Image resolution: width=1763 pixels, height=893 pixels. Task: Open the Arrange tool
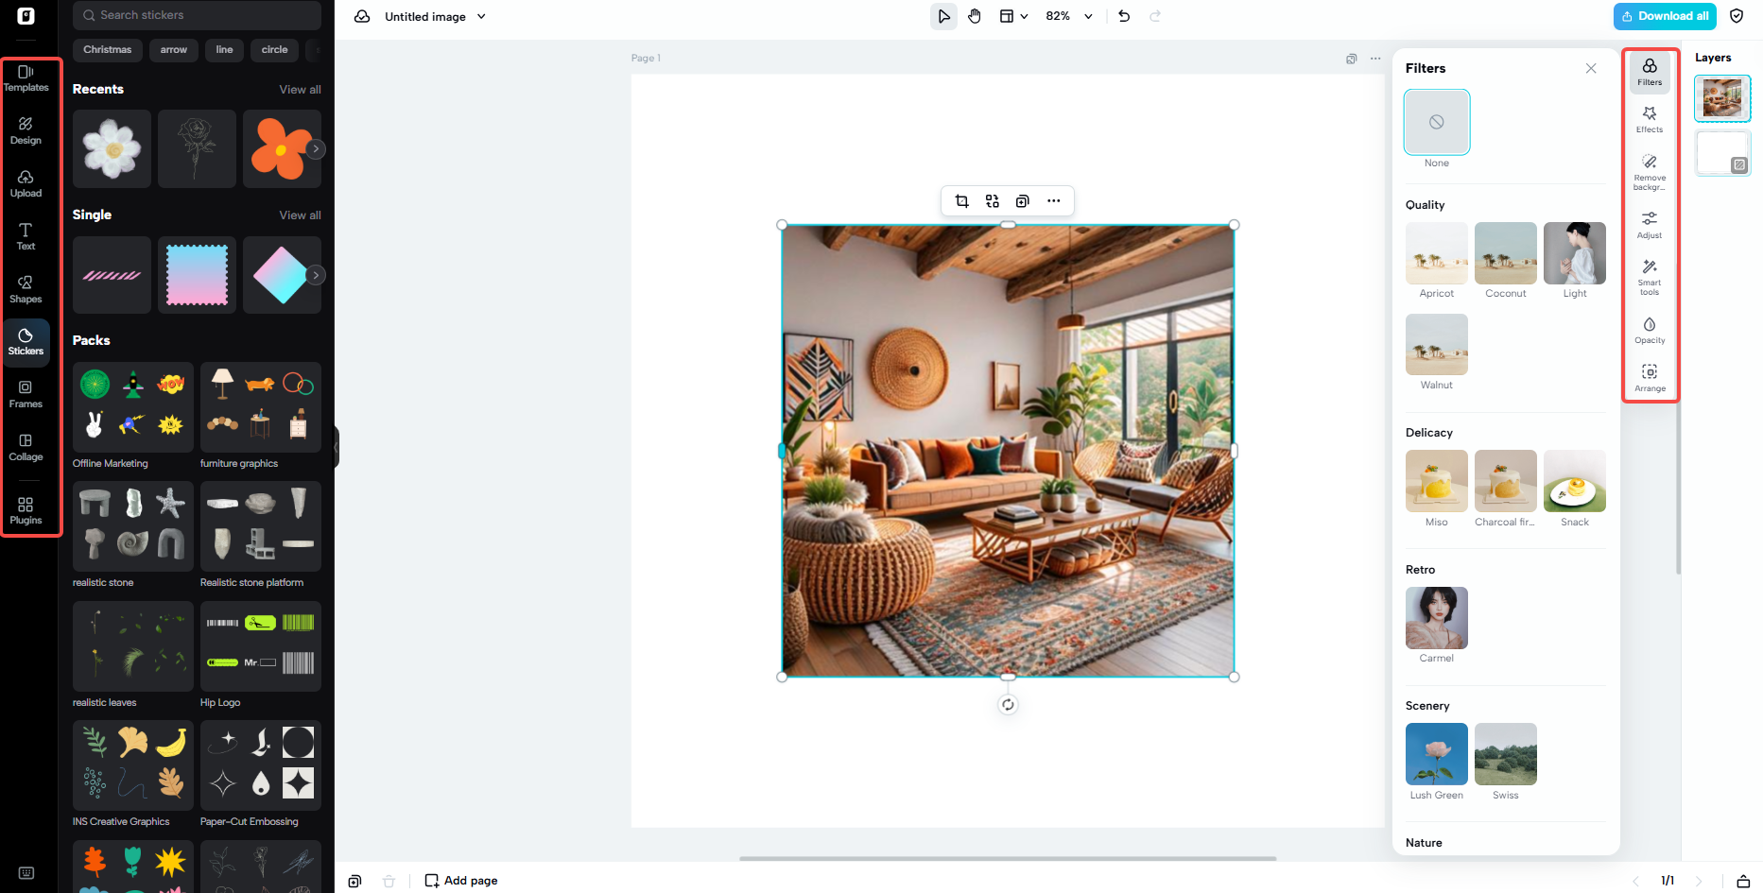[x=1650, y=378]
